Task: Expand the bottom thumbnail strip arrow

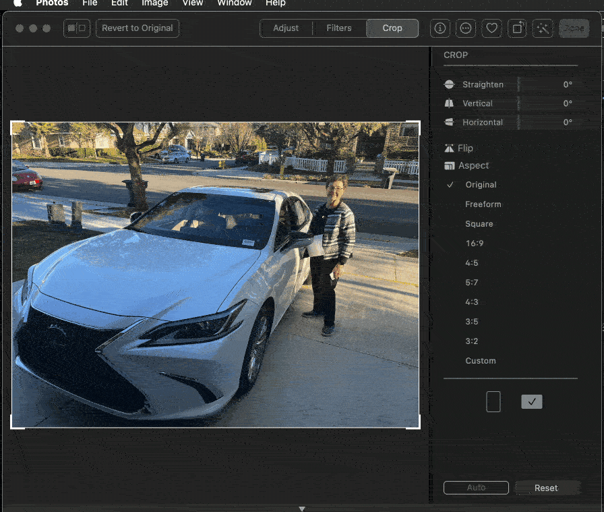Action: point(302,509)
